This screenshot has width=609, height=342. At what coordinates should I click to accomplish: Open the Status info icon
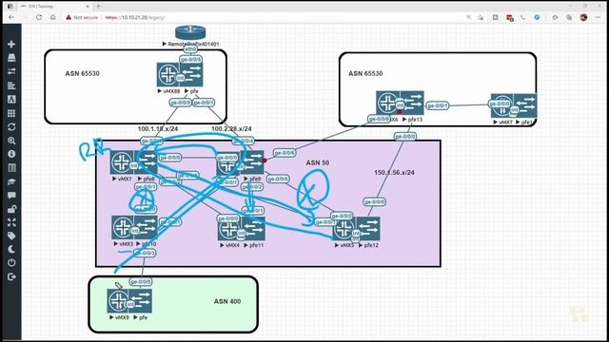pos(11,154)
